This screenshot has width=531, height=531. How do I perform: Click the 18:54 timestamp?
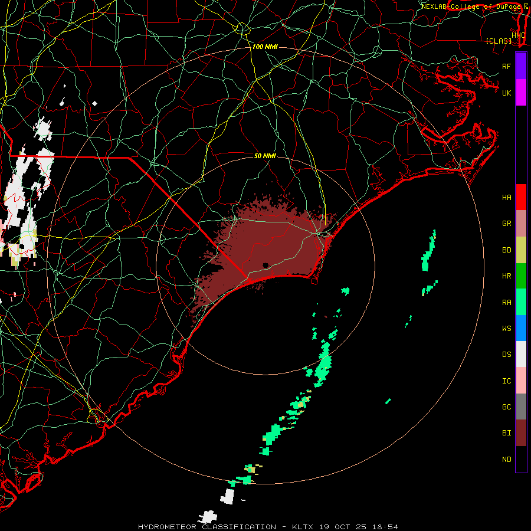[385, 527]
